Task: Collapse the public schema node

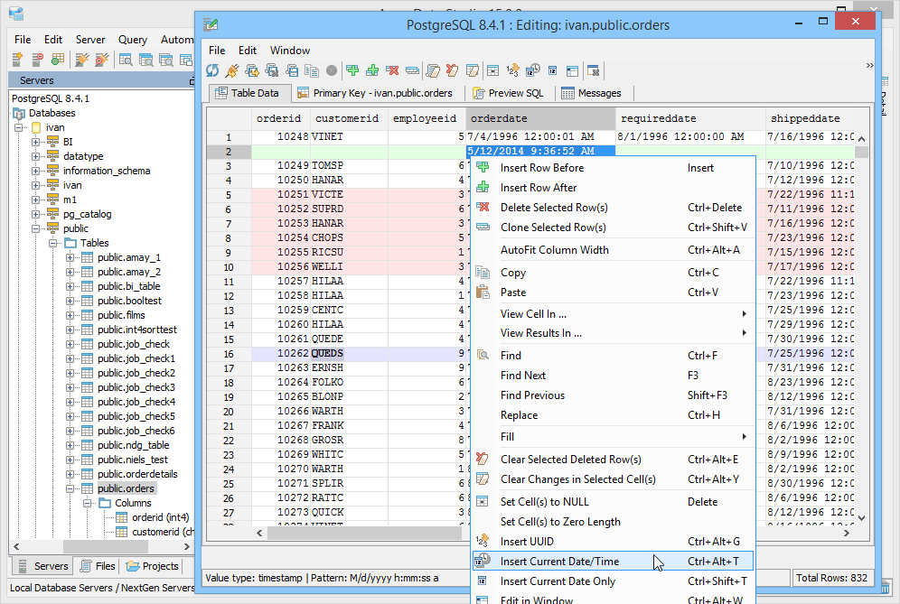Action: (x=35, y=228)
